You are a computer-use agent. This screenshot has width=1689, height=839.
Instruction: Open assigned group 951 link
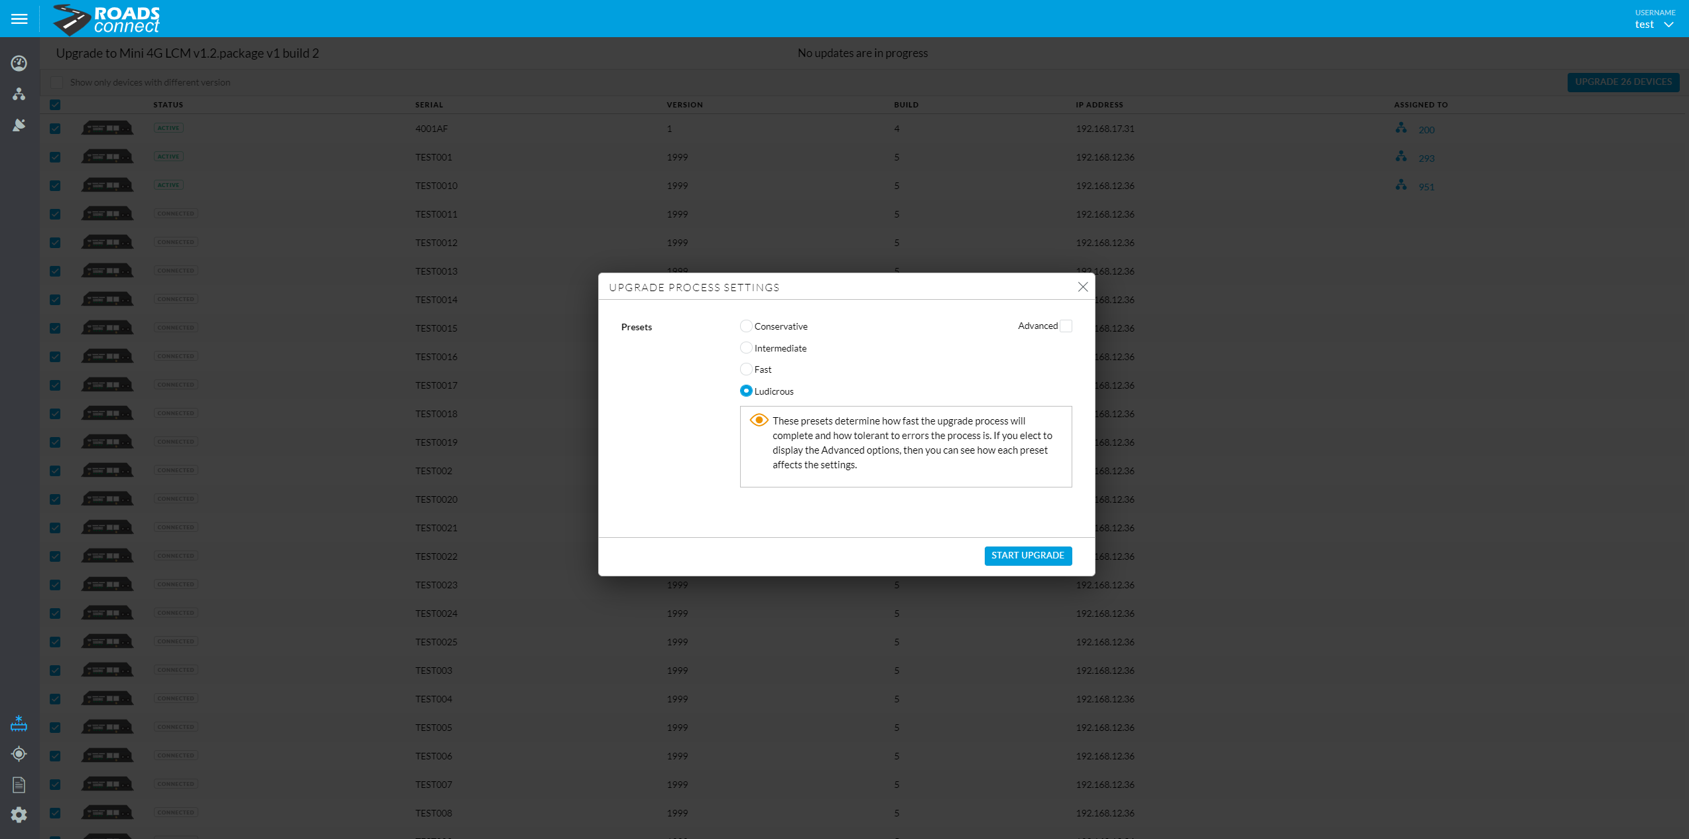coord(1426,187)
